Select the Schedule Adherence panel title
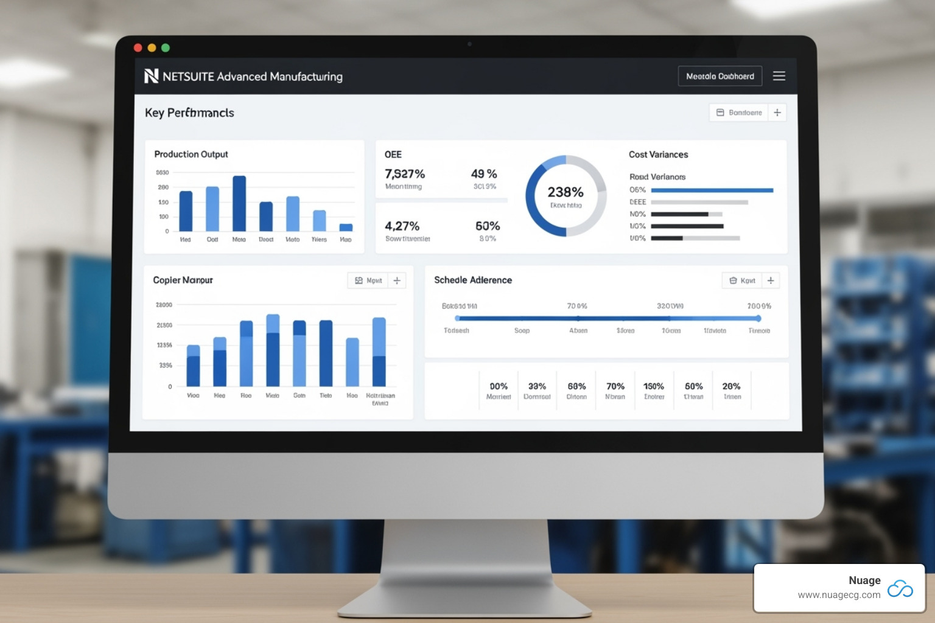 472,280
